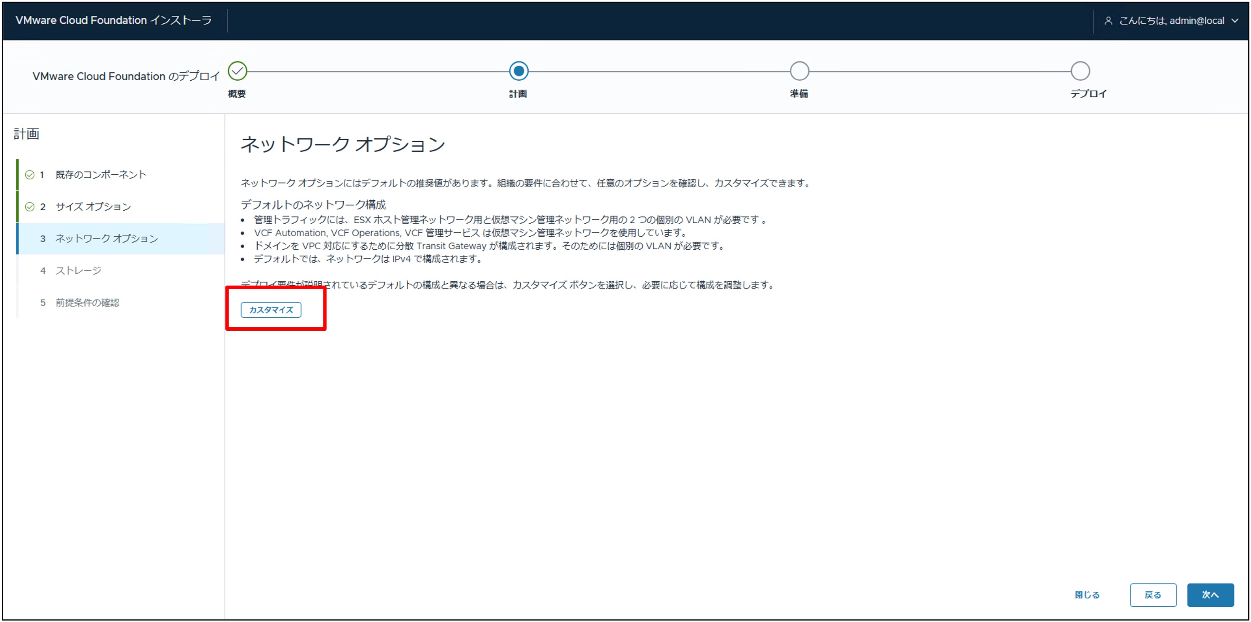Select step 3 ネットワーク オプション
Image resolution: width=1251 pixels, height=622 pixels.
(x=120, y=239)
